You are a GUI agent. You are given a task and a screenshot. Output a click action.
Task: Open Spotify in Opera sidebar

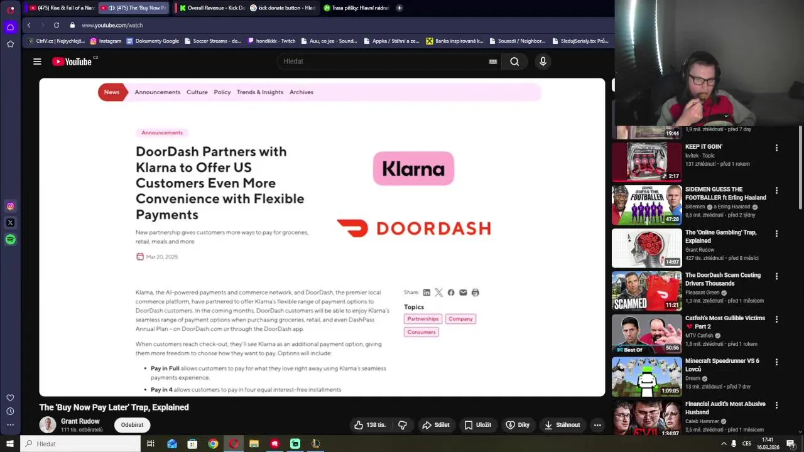10,239
